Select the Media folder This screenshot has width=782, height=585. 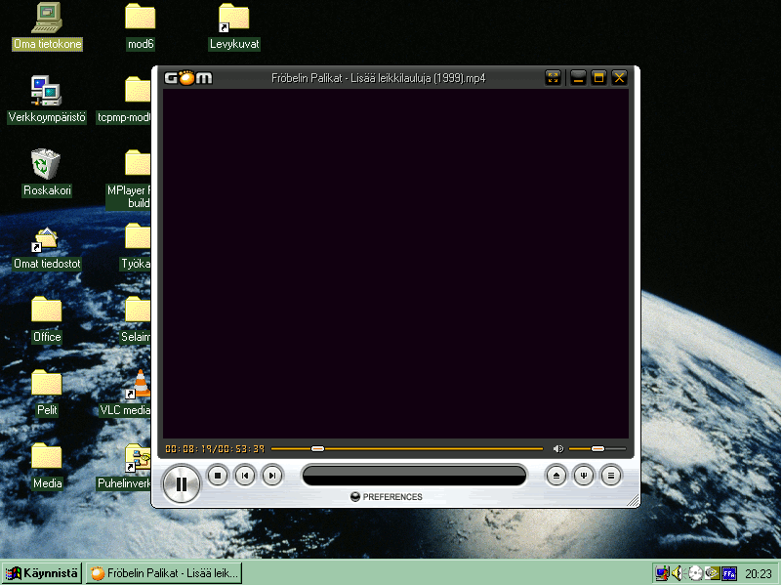point(47,466)
